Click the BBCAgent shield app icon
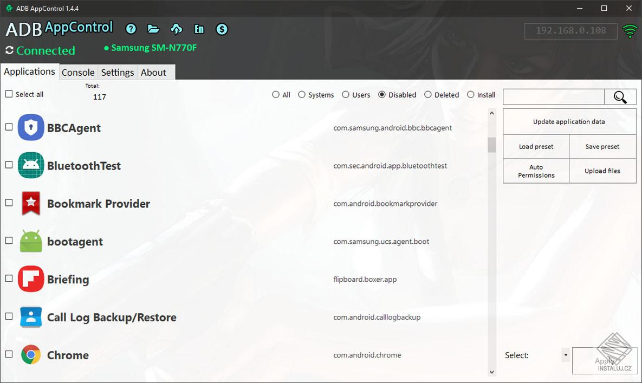Viewport: 642px width, 383px height. tap(31, 127)
